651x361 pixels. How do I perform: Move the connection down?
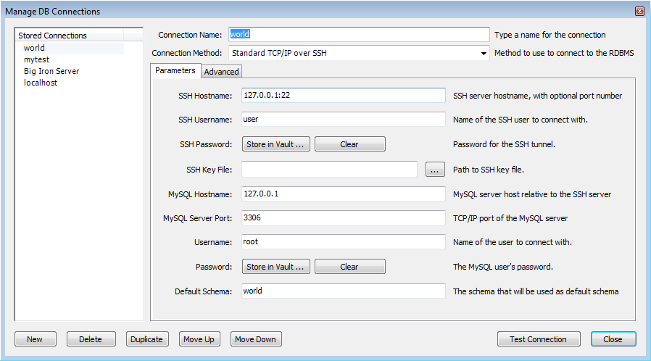tap(256, 339)
